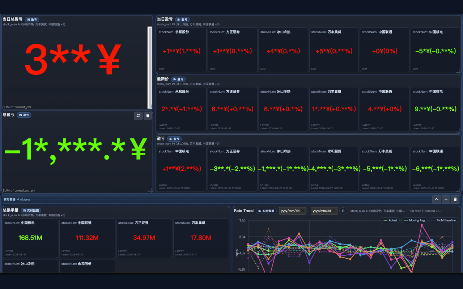Open calendar picker on start date field
The height and width of the screenshot is (289, 463).
(x=302, y=211)
